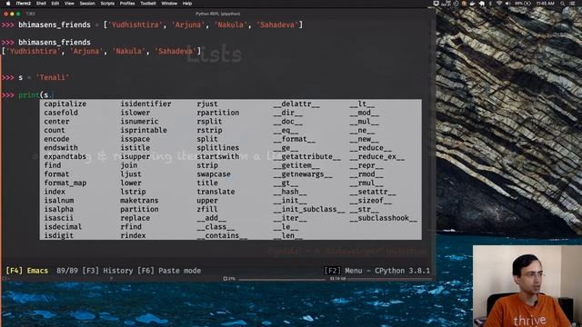Select 'join' completion entry
The width and height of the screenshot is (582, 327).
pos(129,165)
